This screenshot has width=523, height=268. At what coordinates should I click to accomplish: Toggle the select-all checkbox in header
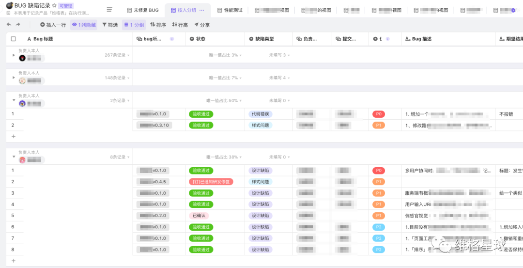[14, 39]
